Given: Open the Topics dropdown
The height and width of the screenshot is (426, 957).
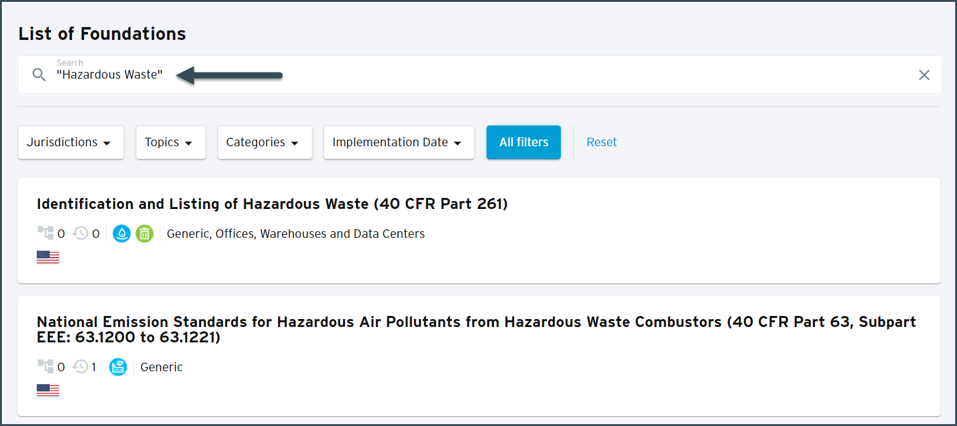Looking at the screenshot, I should (x=171, y=142).
